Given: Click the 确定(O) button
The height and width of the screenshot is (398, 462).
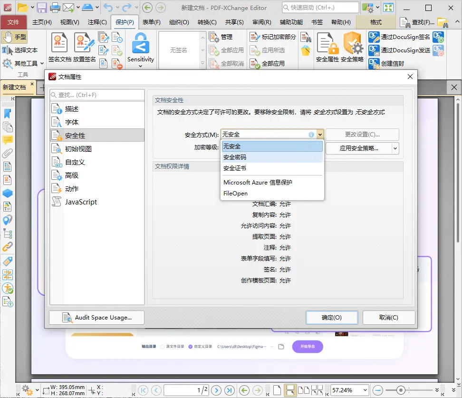Looking at the screenshot, I should pos(332,317).
